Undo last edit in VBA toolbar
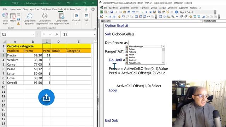 (x=133, y=12)
